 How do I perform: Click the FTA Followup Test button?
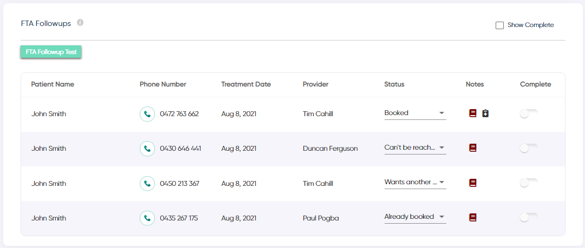(51, 52)
